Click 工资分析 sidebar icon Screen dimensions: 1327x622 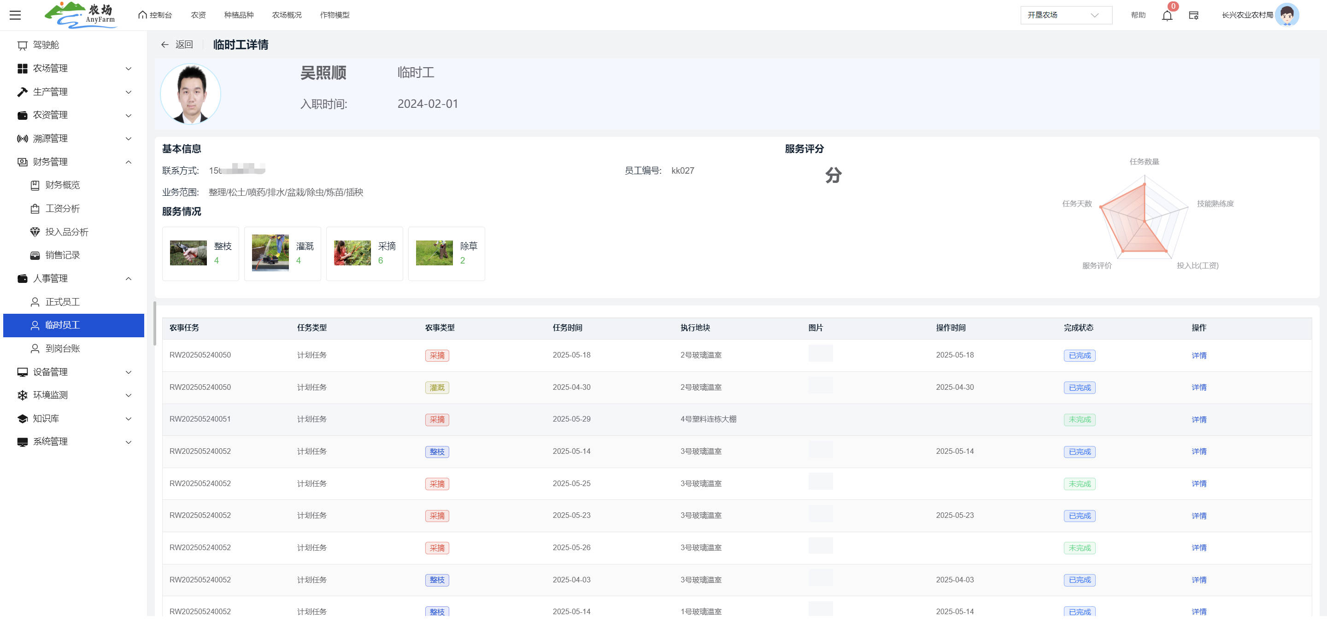click(35, 209)
